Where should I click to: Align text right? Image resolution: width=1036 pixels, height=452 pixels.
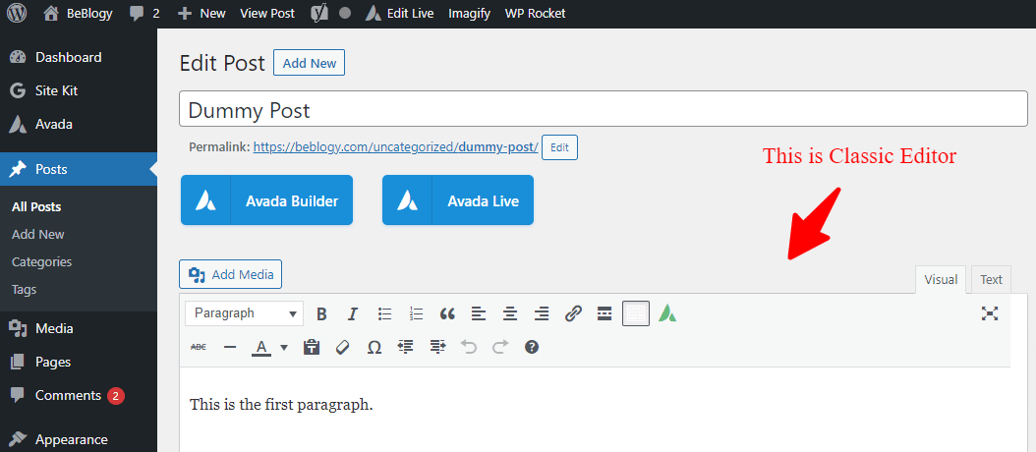pos(542,313)
